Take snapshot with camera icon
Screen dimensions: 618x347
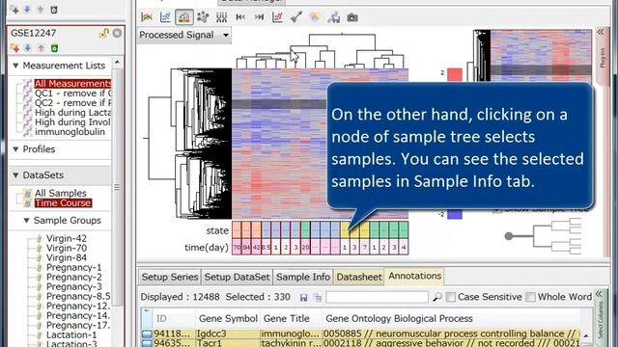(352, 17)
